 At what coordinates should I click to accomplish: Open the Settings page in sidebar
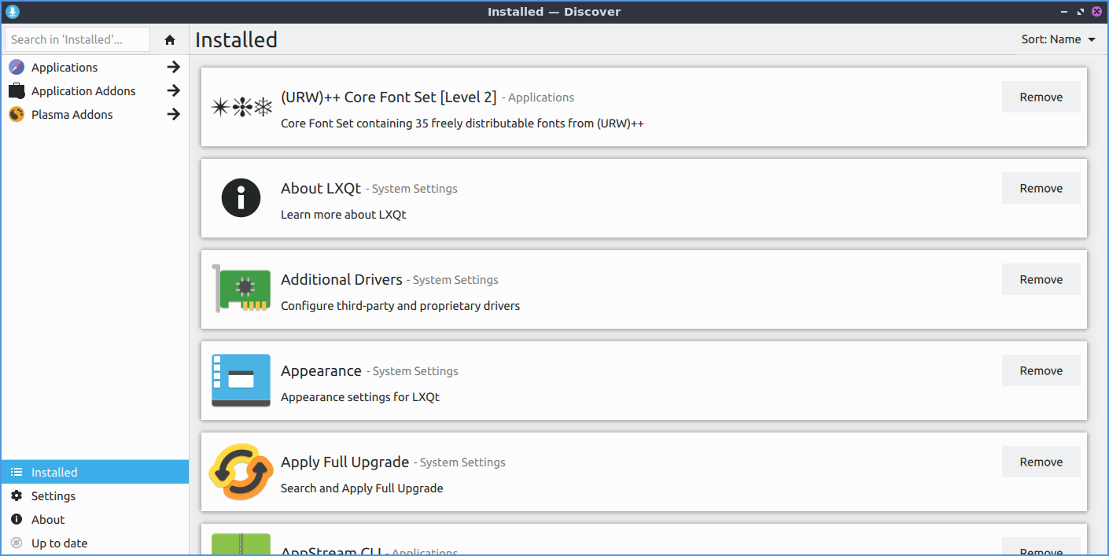click(x=53, y=496)
